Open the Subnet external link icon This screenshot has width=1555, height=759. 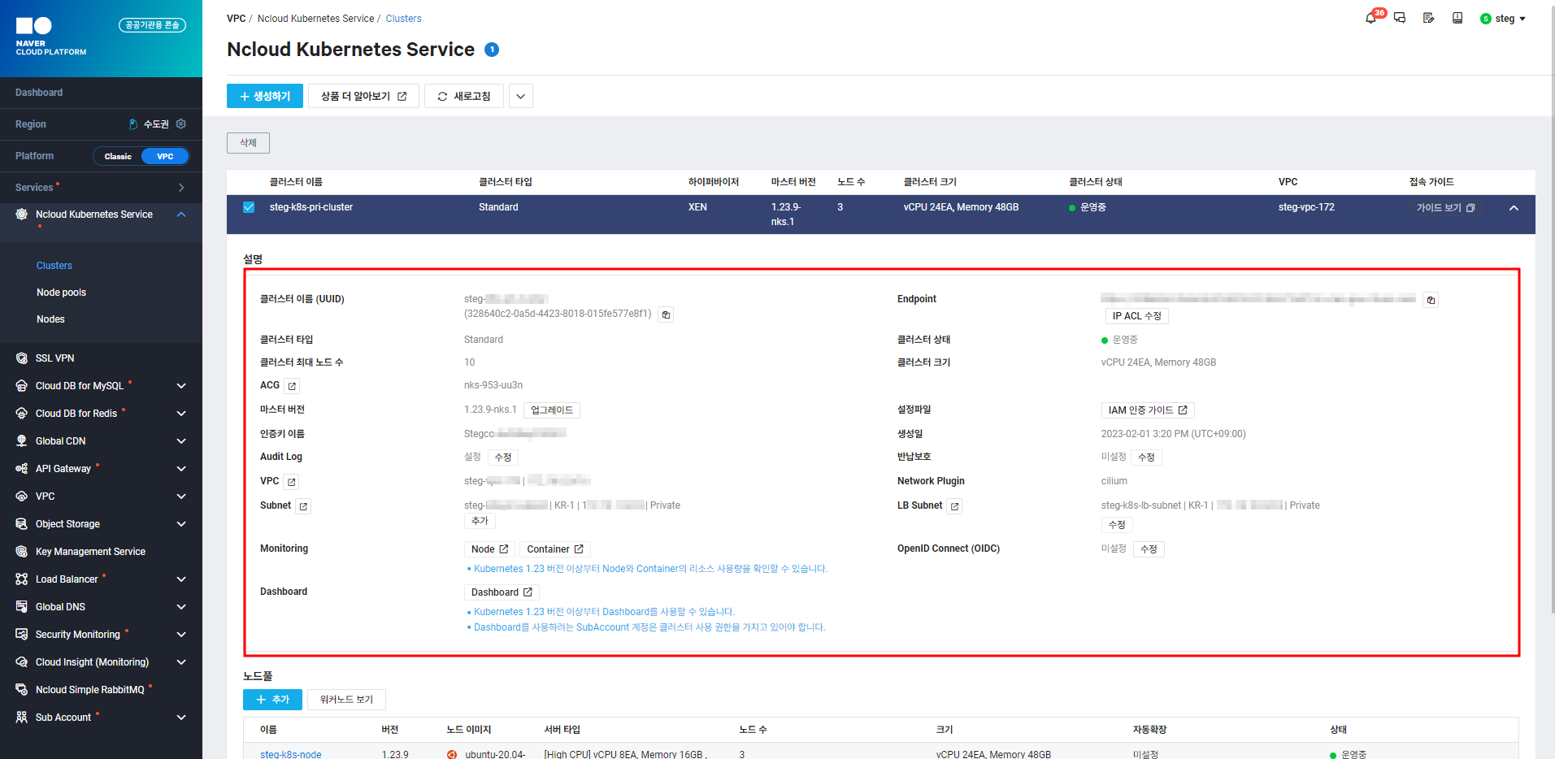[303, 506]
